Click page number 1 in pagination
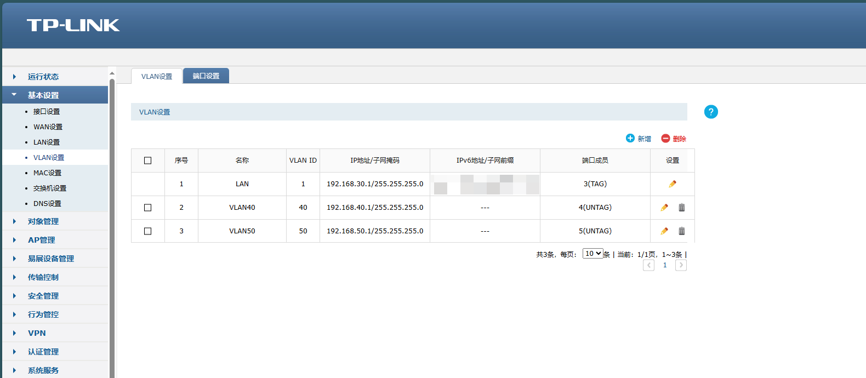The image size is (866, 378). coord(665,265)
